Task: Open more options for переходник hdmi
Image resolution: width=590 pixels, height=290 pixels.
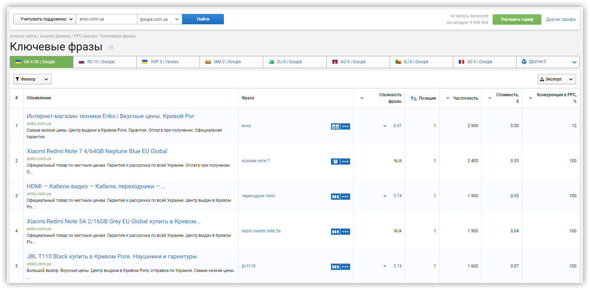Action: tap(345, 197)
